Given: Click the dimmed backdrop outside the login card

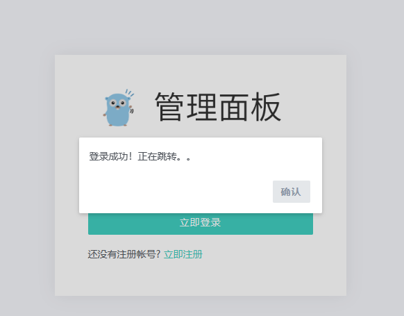Looking at the screenshot, I should tap(26, 155).
